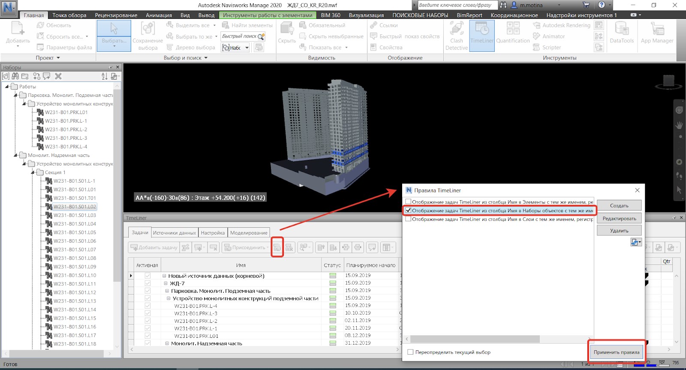The height and width of the screenshot is (370, 686).
Task: Click Добавить задачу button
Action: tap(153, 247)
